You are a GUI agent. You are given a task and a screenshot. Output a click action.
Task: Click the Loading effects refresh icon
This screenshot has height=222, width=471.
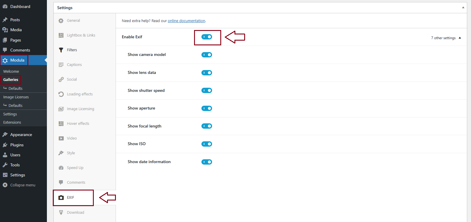click(x=61, y=94)
